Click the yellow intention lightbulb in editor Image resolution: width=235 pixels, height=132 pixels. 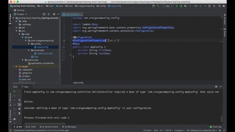point(75,37)
